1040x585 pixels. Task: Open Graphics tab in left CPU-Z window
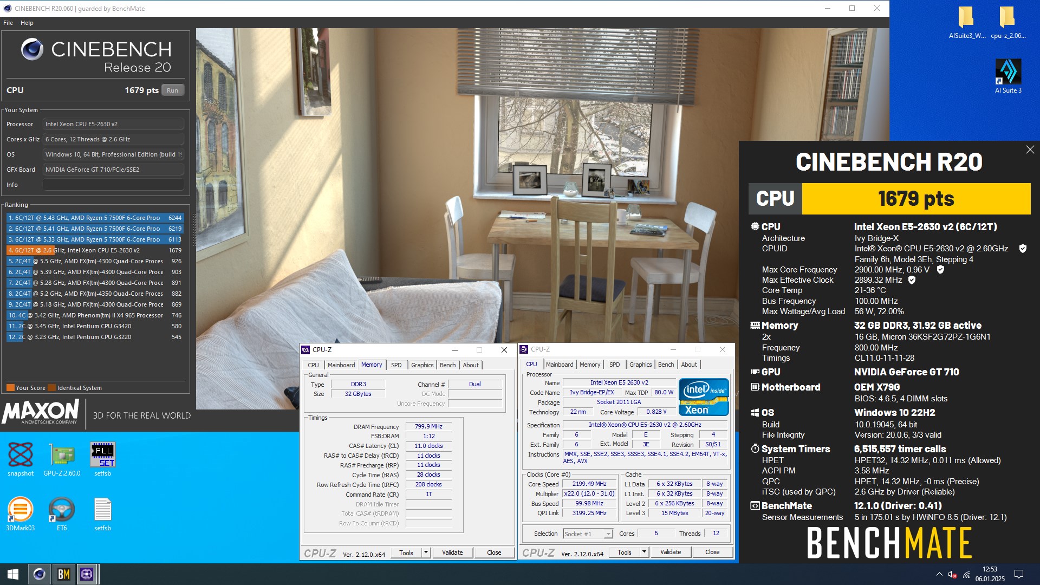point(422,365)
